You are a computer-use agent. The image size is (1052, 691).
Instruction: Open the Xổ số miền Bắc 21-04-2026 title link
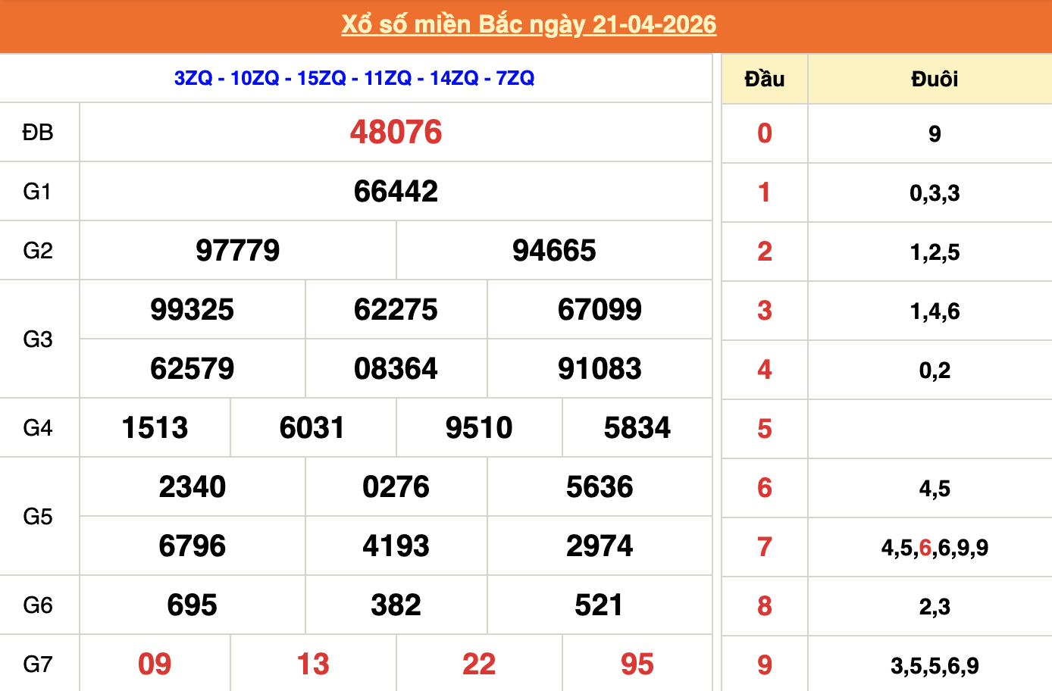(528, 25)
